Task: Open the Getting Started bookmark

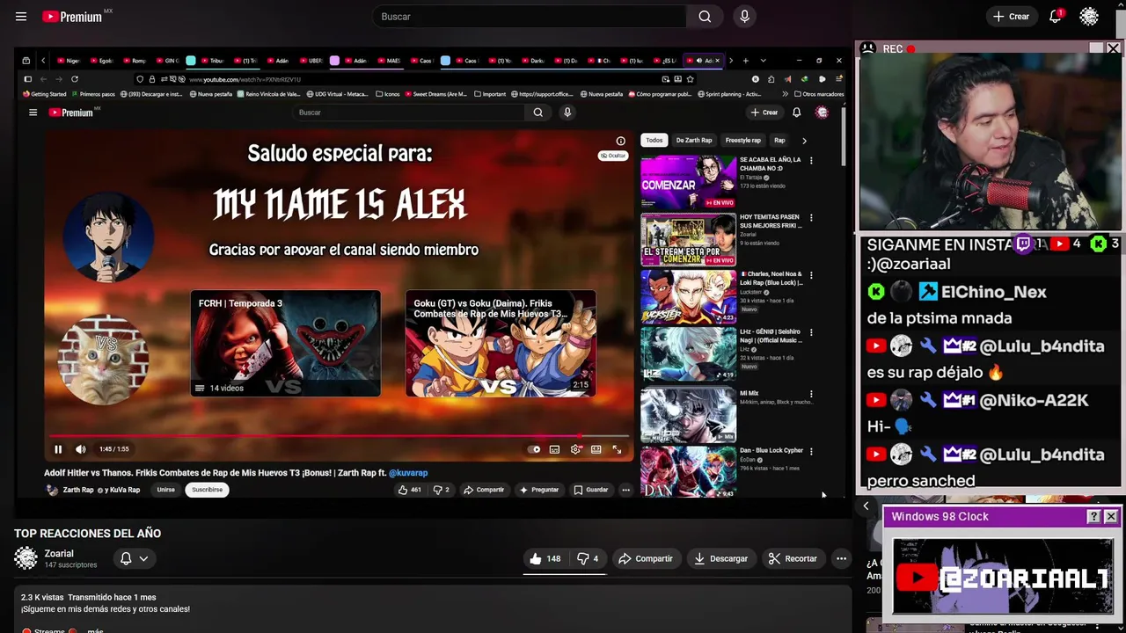Action: (x=44, y=94)
